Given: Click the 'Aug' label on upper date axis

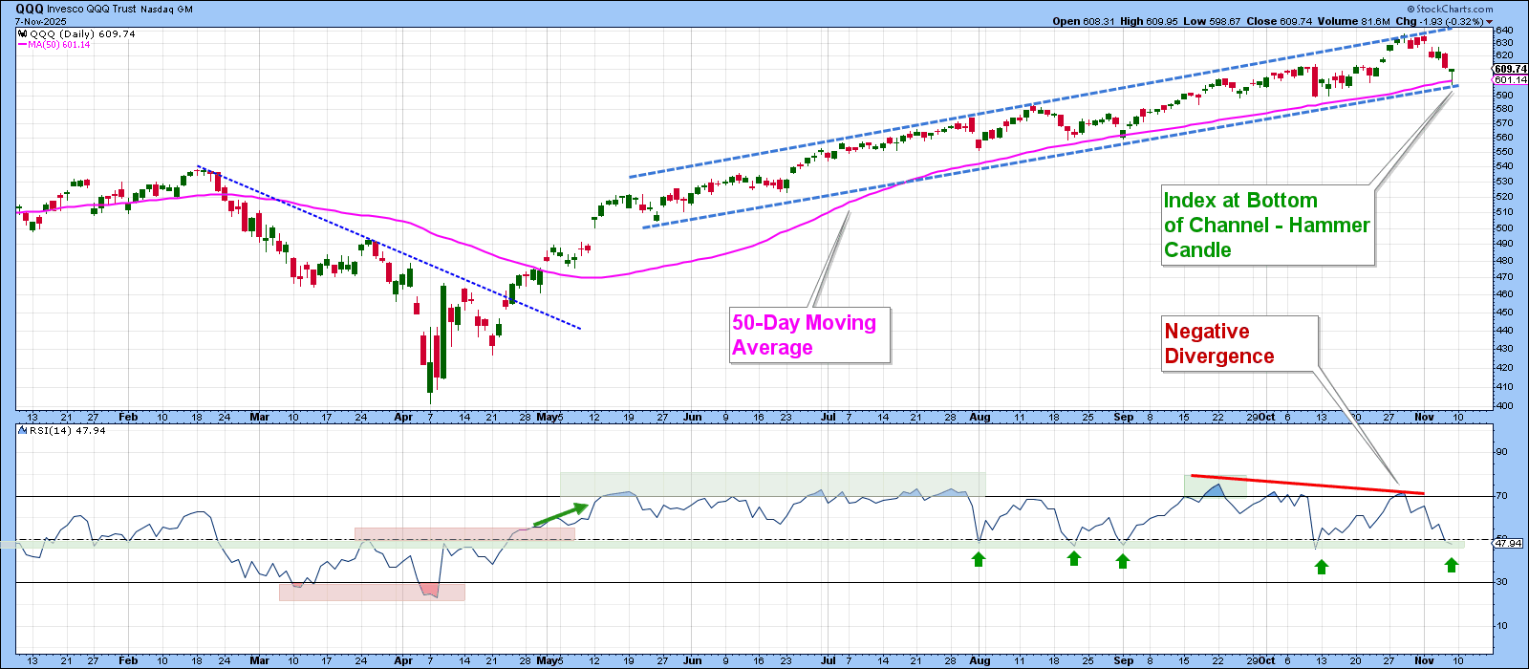Looking at the screenshot, I should click(x=980, y=418).
